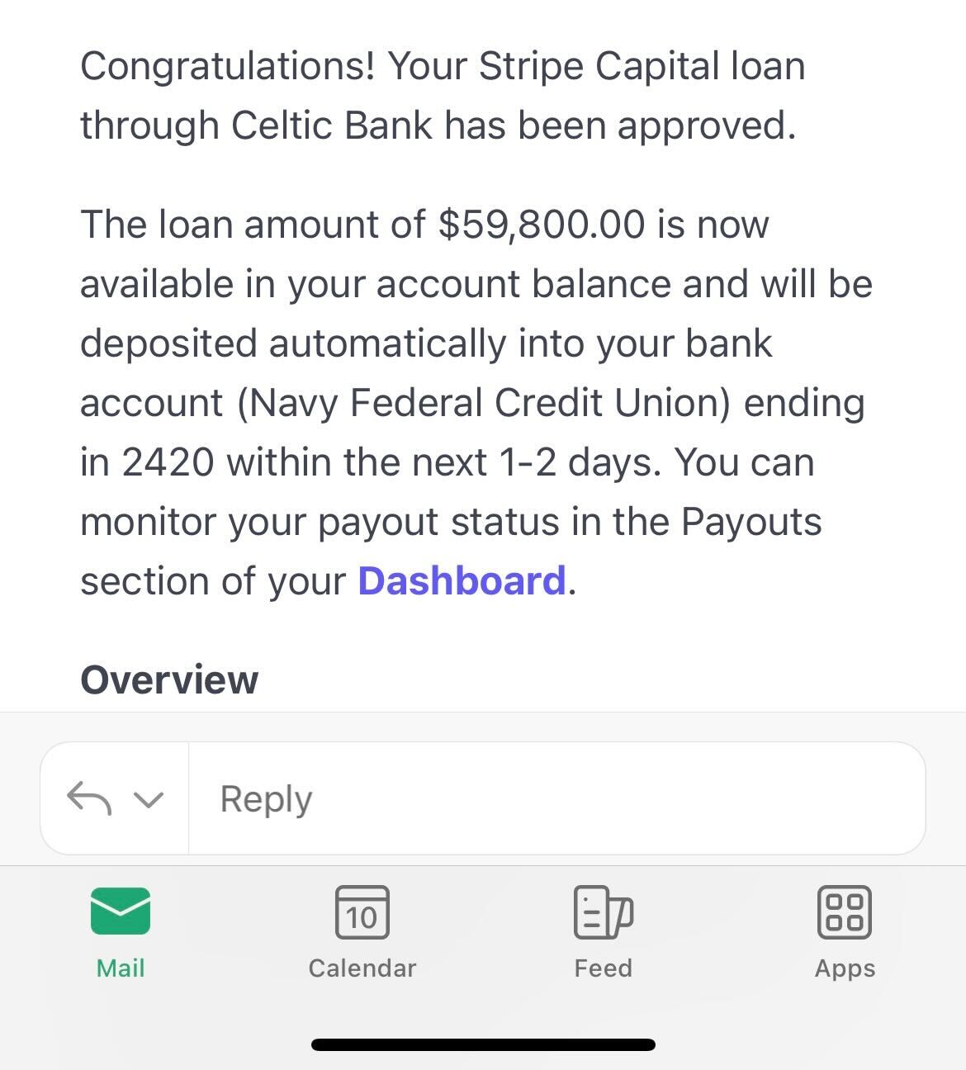Tap the Celtic Bank text
The image size is (966, 1070).
click(331, 125)
